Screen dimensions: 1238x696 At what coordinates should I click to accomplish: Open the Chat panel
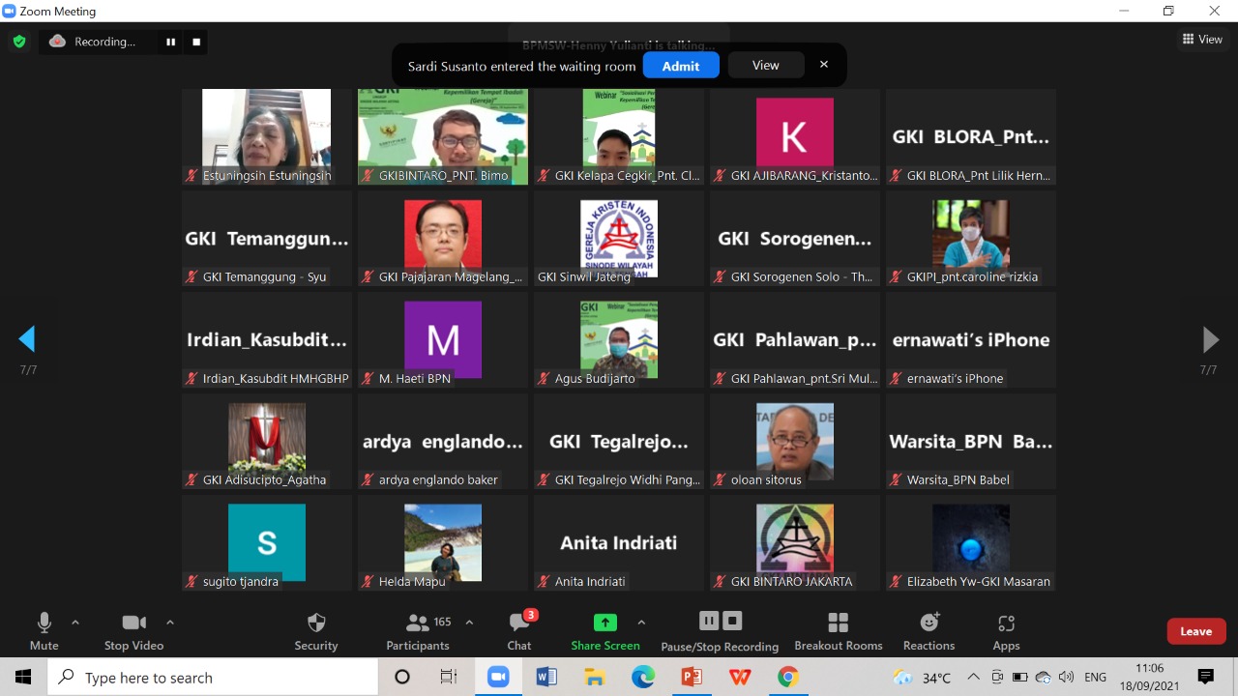(x=519, y=630)
